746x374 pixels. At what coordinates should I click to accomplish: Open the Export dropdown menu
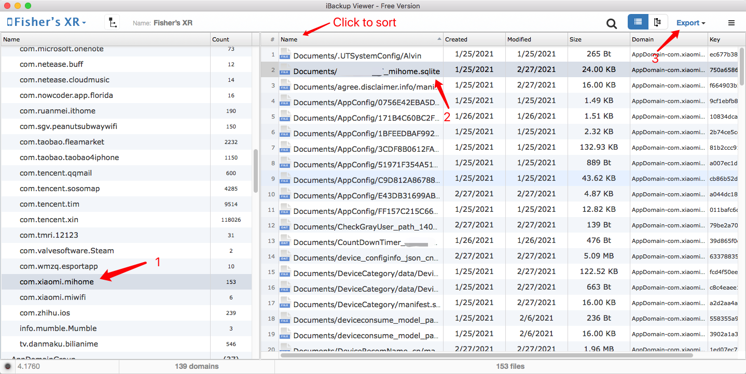pos(690,23)
